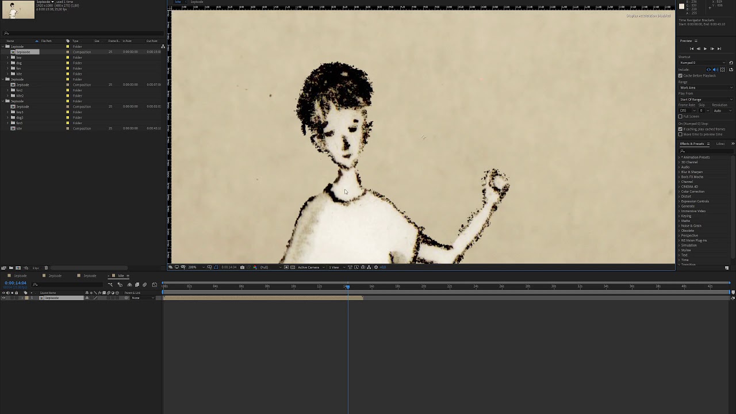Viewport: 736px width, 414px height.
Task: Step to next frame in Preview
Action: point(712,49)
